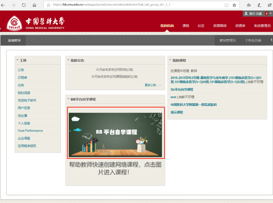Collapse the BB平台自学课程 module
This screenshot has height=203, width=273.
coord(68,99)
